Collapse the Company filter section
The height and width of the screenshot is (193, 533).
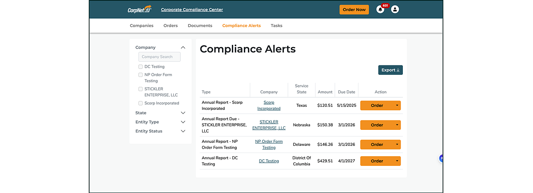coord(183,48)
